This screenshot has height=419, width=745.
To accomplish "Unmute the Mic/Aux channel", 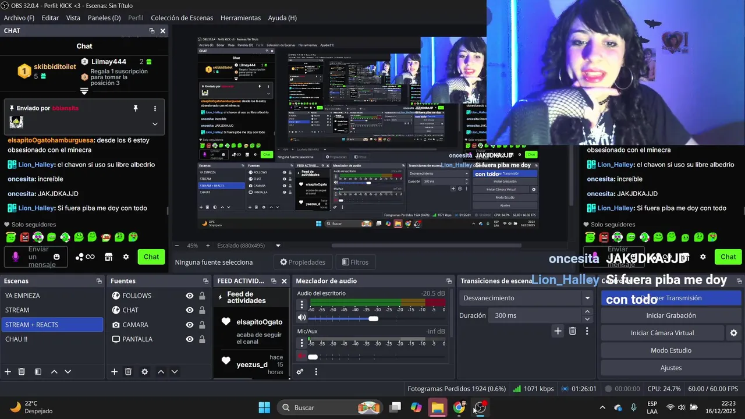I will coord(301,356).
